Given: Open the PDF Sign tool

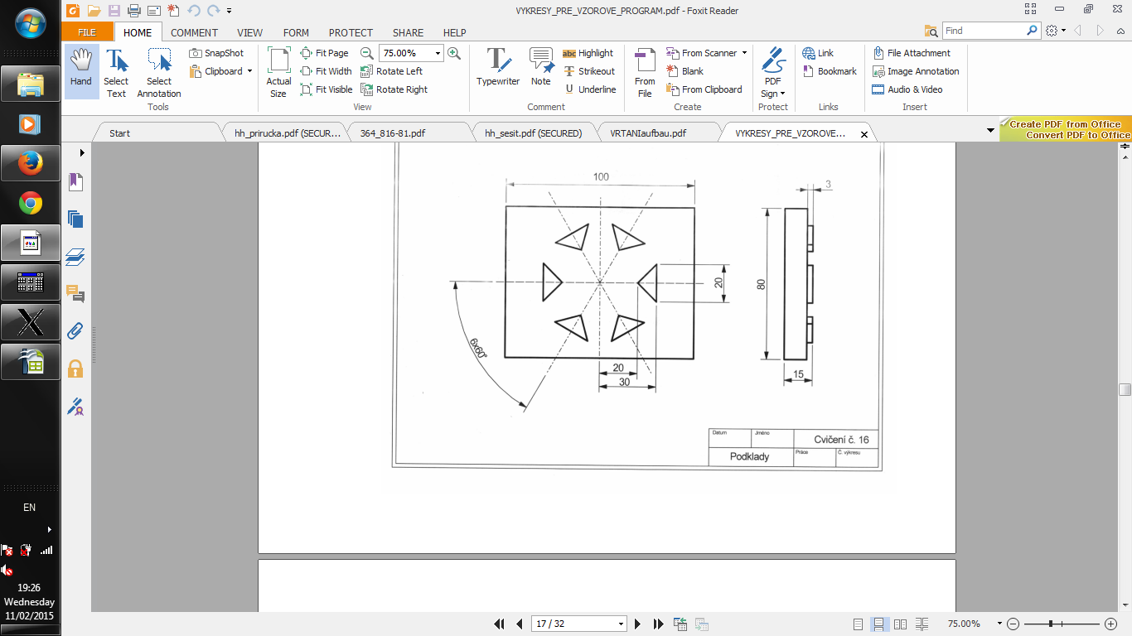Looking at the screenshot, I should click(x=772, y=73).
